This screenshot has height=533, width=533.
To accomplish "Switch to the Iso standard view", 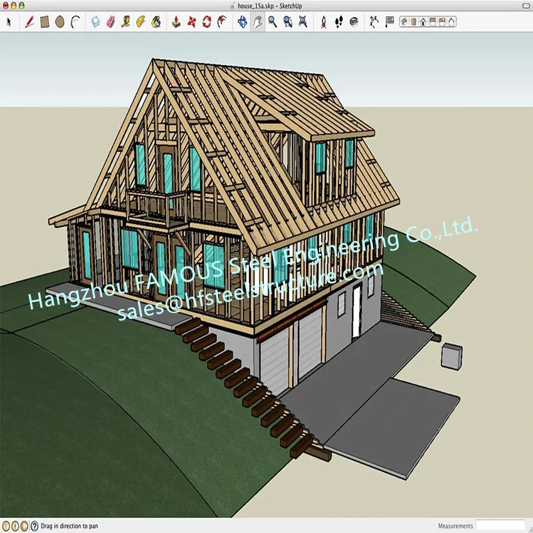I will coord(404,22).
